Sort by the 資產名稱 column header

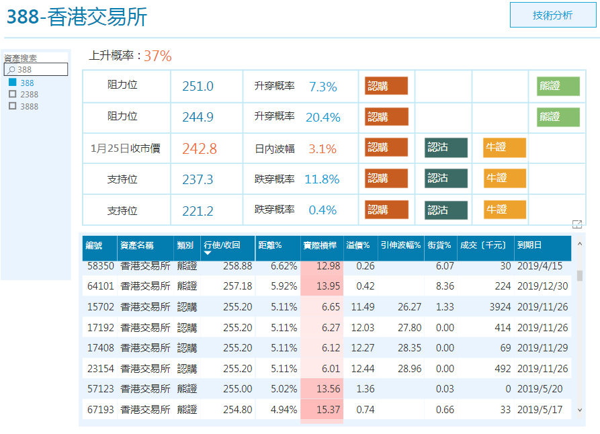coord(145,248)
